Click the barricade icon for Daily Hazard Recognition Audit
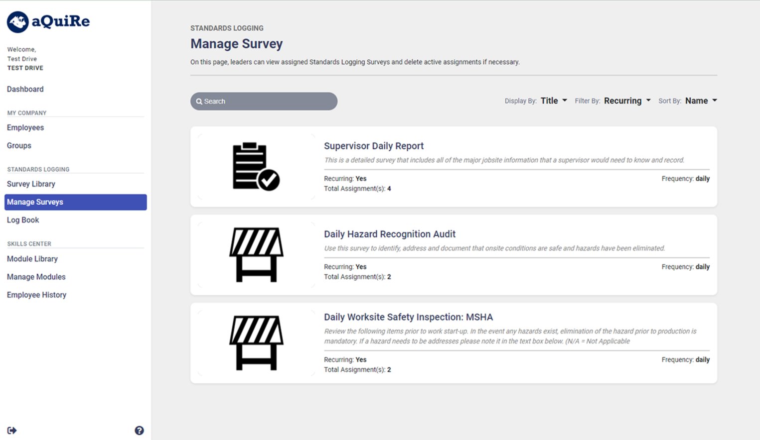Viewport: 760px width, 440px height. 256,255
